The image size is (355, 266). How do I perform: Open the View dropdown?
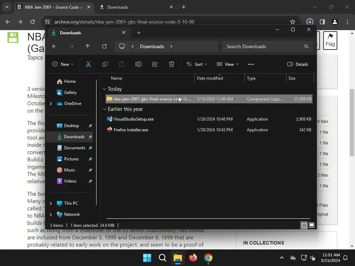(x=227, y=64)
